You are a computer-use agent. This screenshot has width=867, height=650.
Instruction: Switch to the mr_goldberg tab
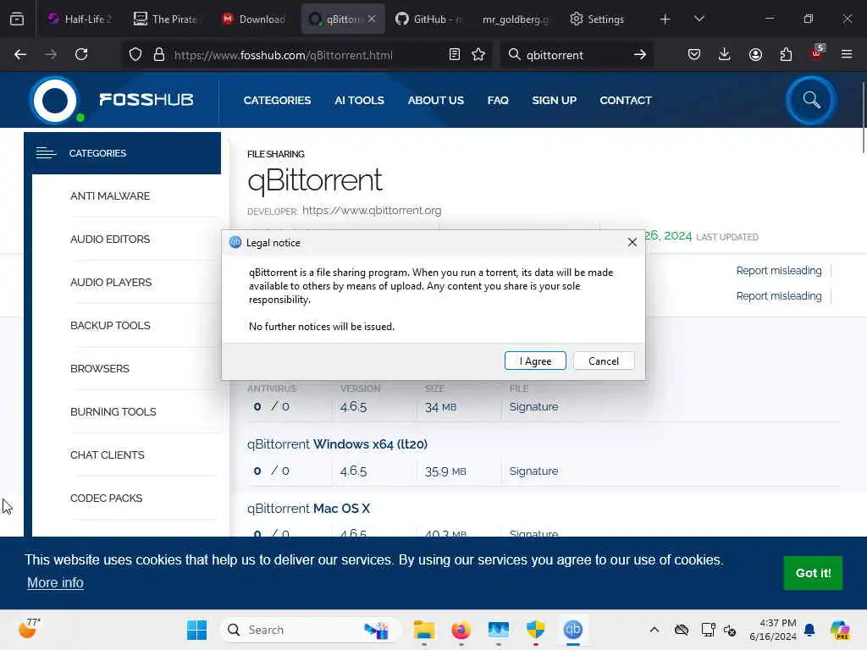[x=516, y=19]
